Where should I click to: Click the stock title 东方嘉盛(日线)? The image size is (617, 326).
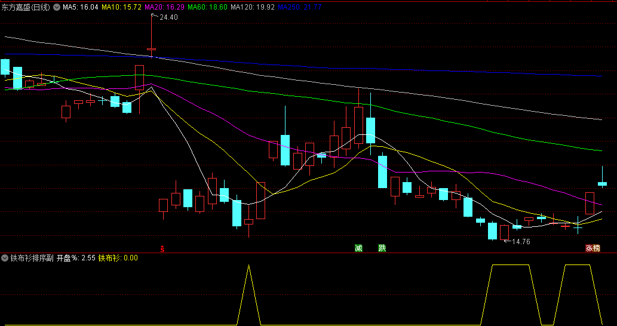coord(26,7)
